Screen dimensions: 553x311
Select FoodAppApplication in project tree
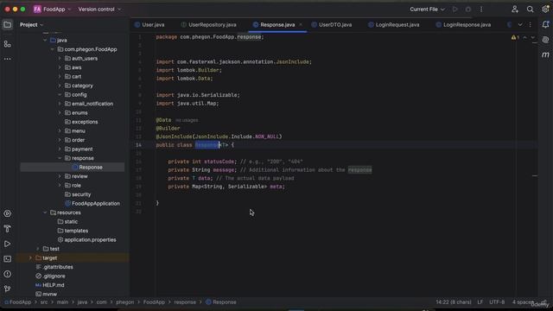(92, 204)
